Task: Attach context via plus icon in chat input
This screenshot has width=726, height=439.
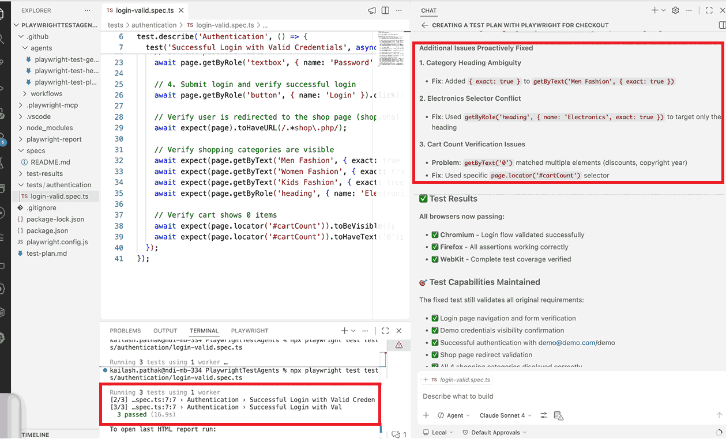Action: pos(426,415)
